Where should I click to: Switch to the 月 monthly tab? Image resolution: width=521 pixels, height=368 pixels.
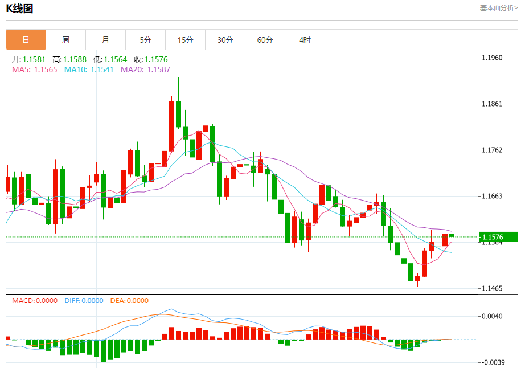pyautogui.click(x=106, y=40)
